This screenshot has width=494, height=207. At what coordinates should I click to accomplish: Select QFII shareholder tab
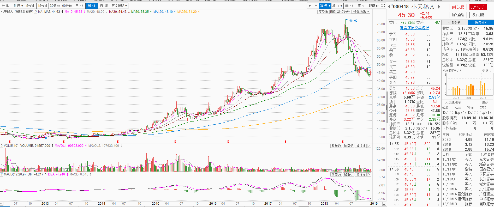[x=483, y=107]
